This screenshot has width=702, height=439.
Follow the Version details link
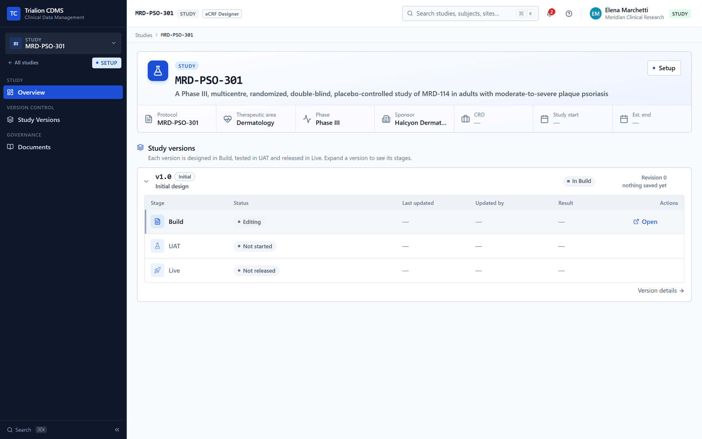(661, 290)
